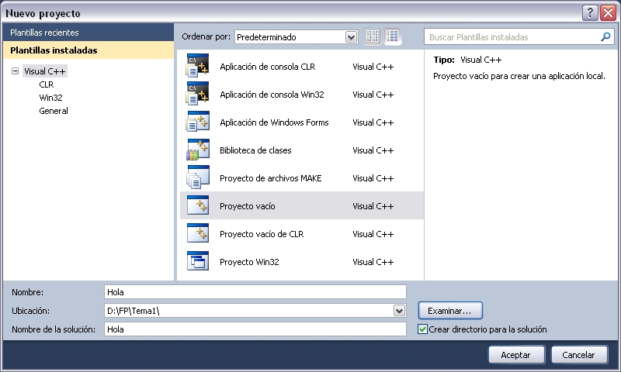The image size is (621, 372).
Task: Select the General category
Action: tap(54, 111)
